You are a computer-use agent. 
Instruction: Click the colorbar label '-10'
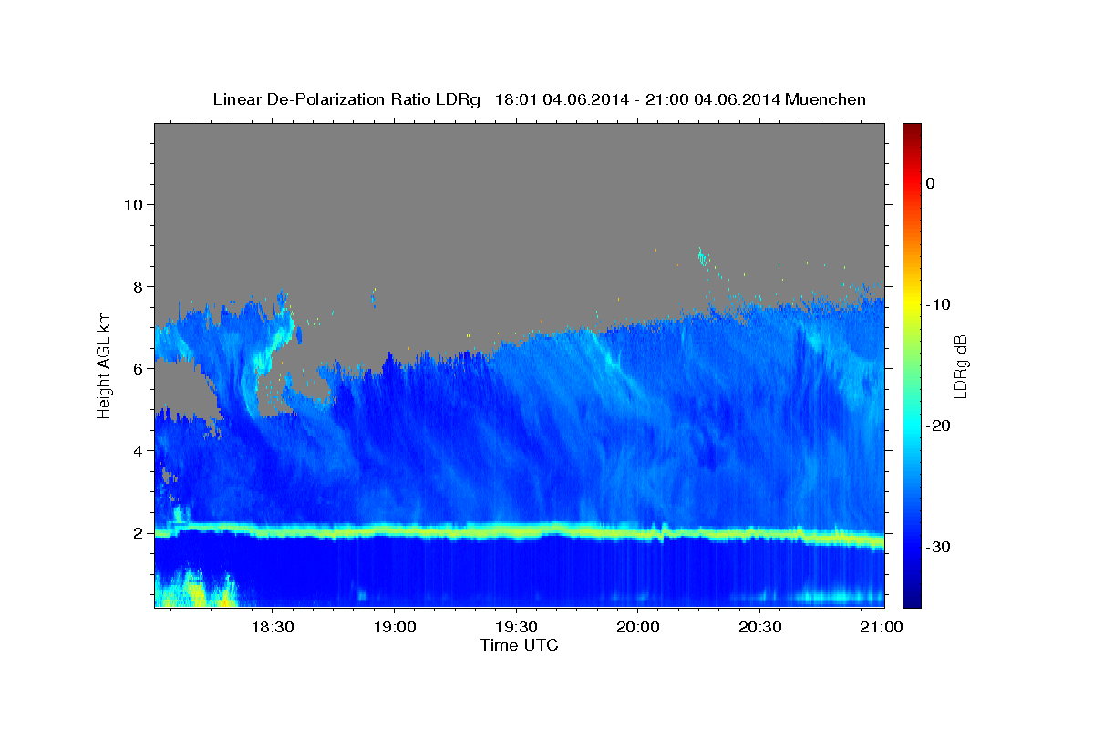click(x=939, y=304)
